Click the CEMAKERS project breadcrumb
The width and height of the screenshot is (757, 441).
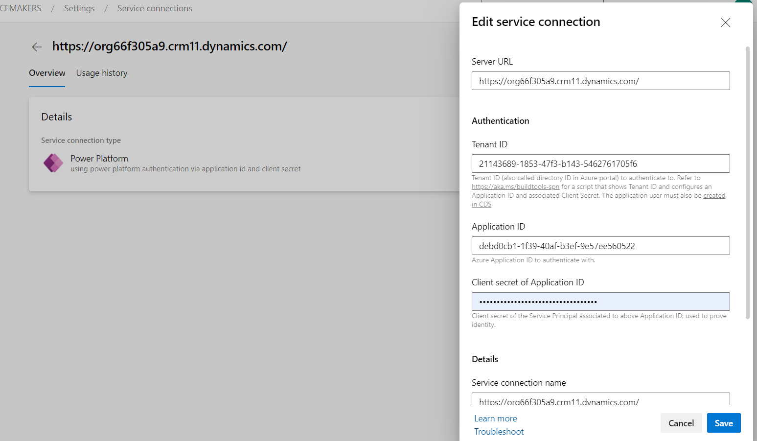pos(21,8)
